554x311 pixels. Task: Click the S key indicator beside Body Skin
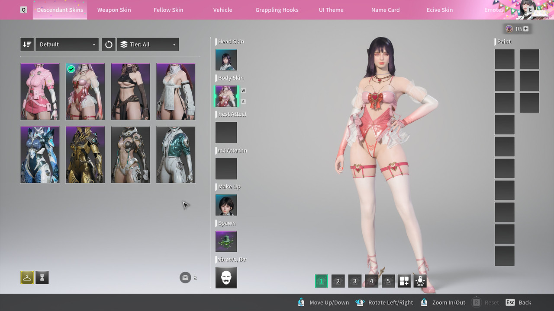[x=243, y=102]
